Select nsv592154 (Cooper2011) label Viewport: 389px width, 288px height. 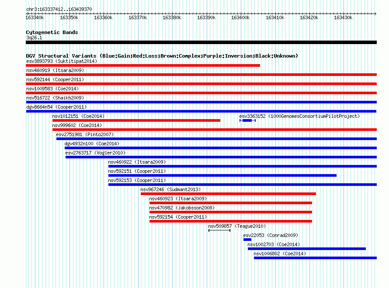pos(178,217)
